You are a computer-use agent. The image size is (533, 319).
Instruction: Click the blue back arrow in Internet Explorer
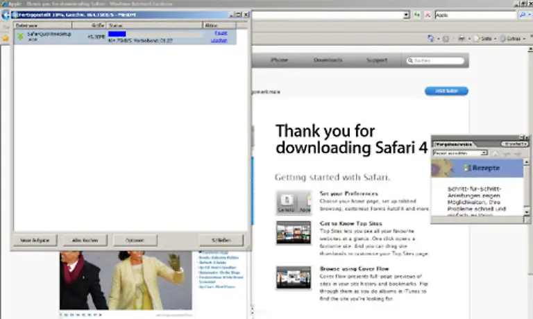[6, 15]
